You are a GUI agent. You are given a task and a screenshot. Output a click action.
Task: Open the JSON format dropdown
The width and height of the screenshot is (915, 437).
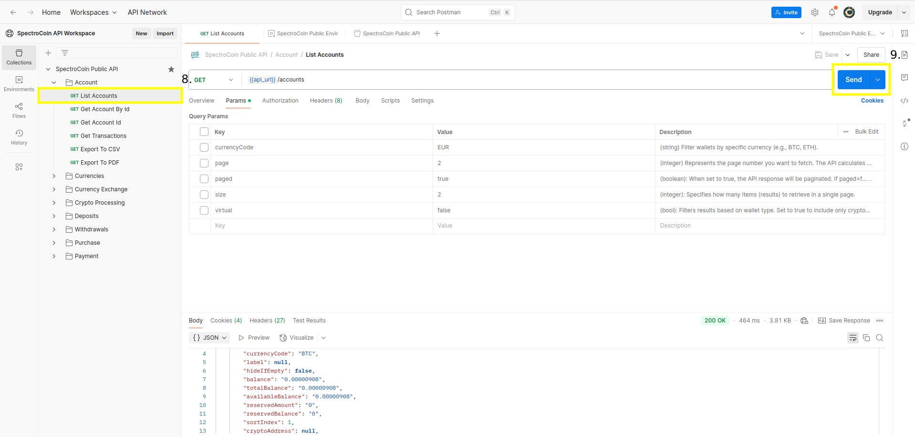point(209,338)
